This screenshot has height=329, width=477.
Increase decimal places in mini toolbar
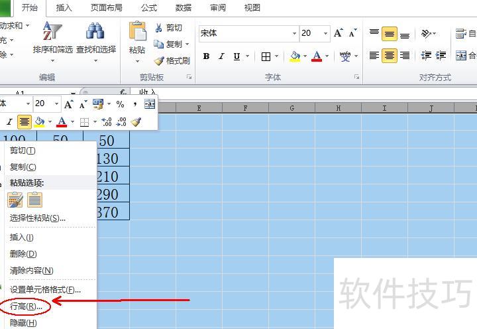[x=107, y=122]
